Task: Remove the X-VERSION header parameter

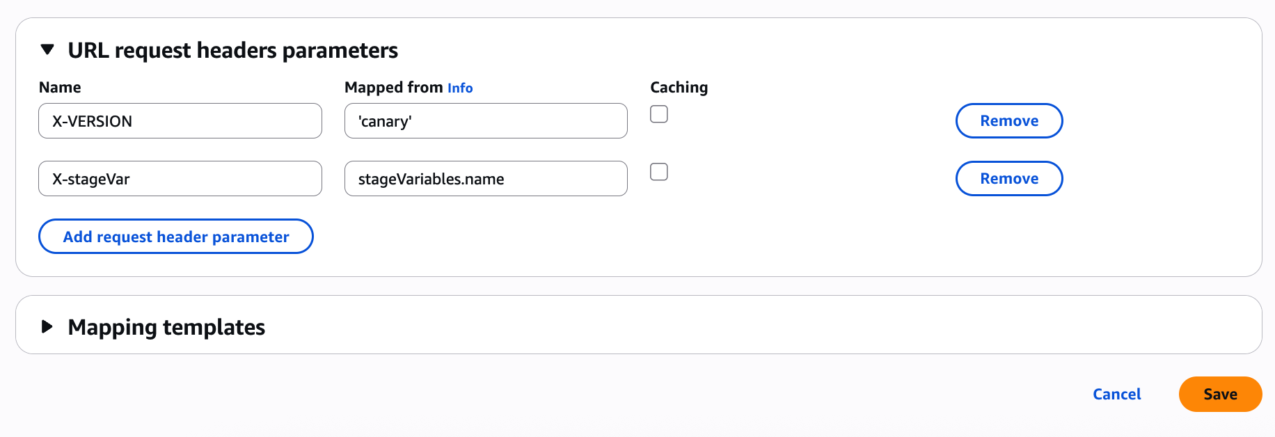Action: point(1008,121)
